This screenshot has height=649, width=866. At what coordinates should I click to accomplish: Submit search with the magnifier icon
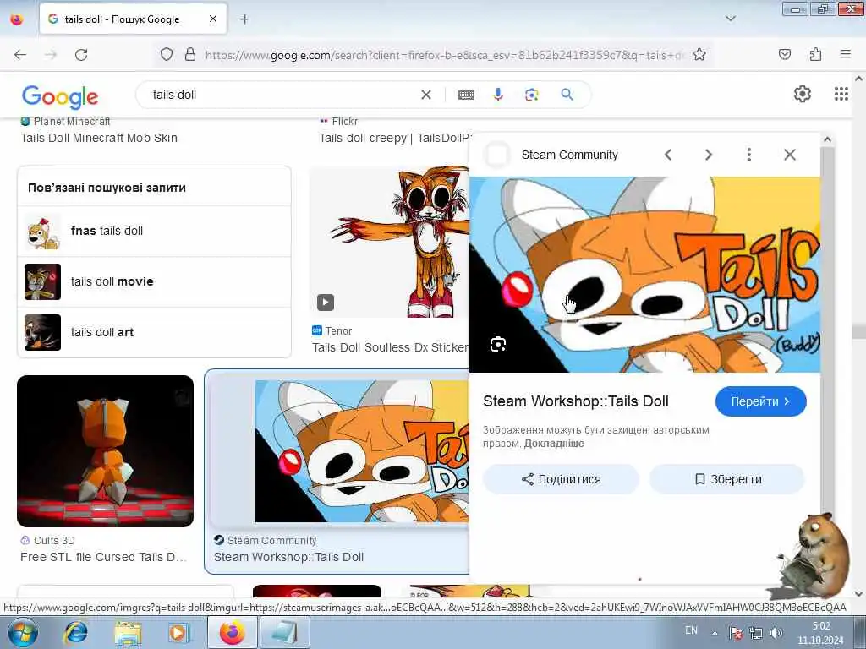pos(567,95)
